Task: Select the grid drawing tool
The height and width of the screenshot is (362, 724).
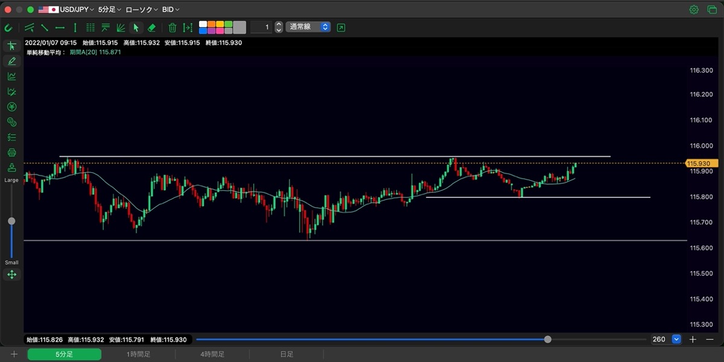Action: click(x=91, y=27)
